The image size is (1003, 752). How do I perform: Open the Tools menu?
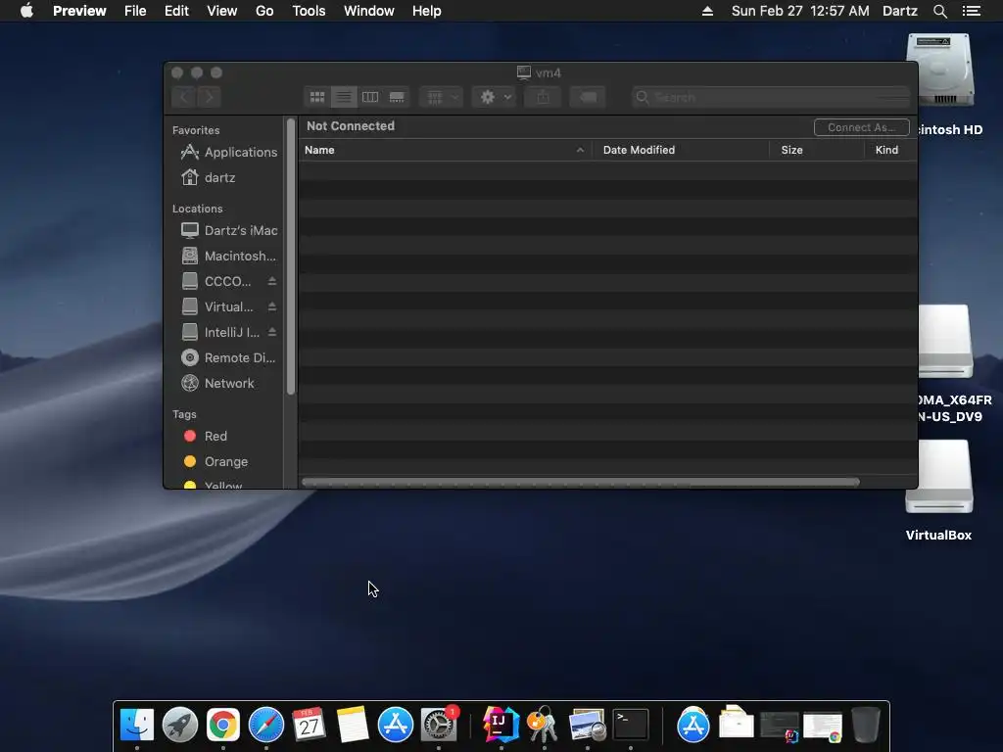click(x=309, y=11)
